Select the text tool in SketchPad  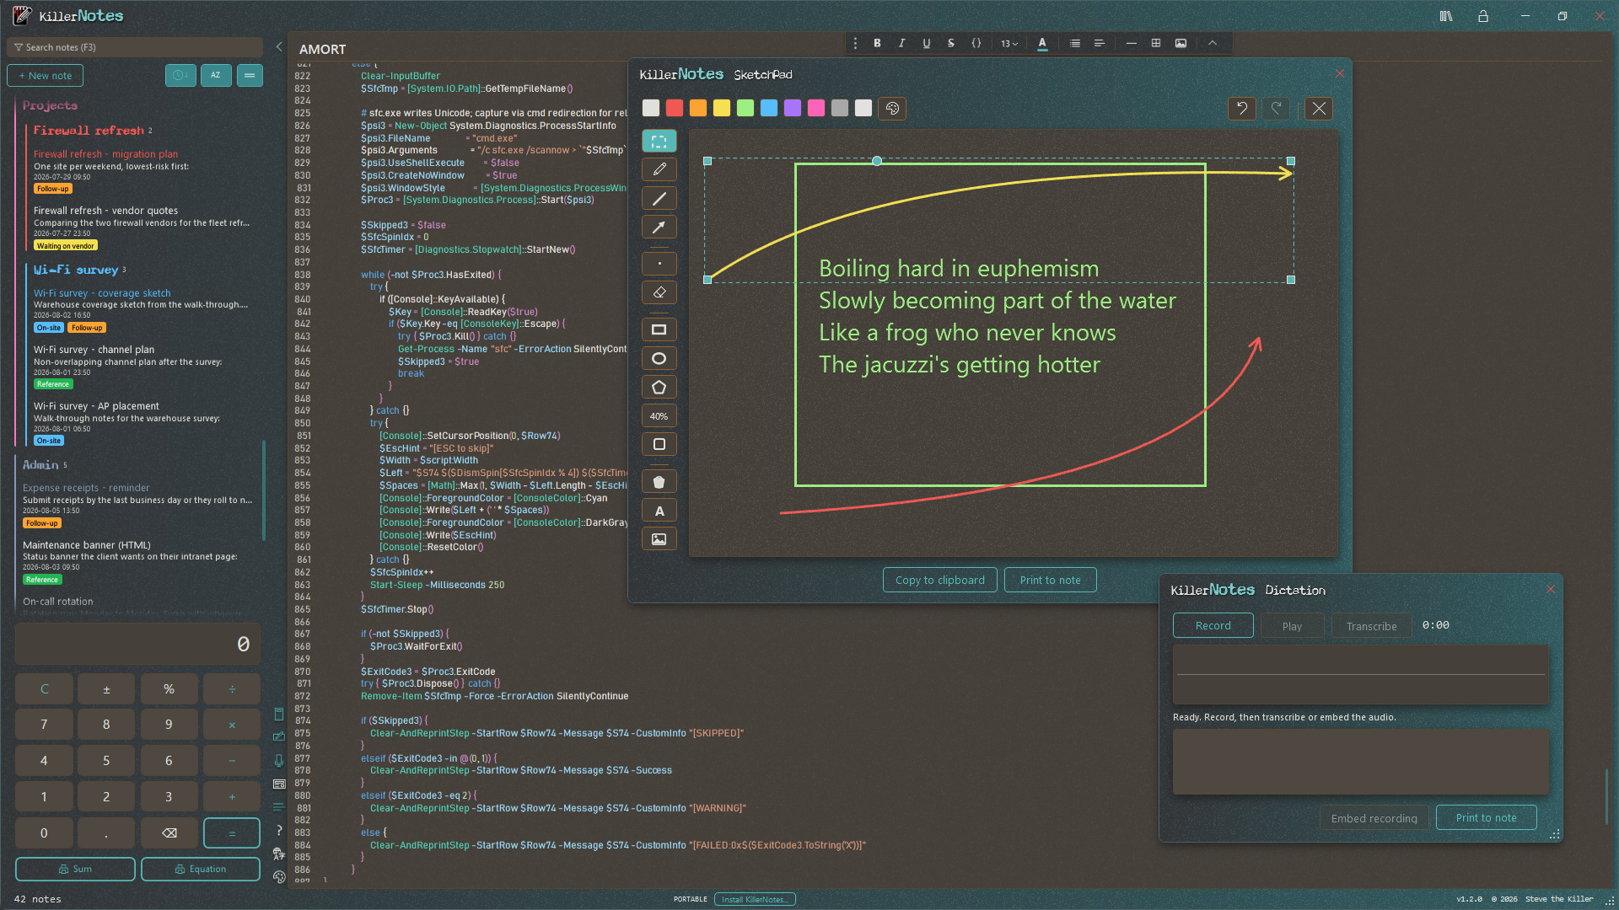click(x=659, y=511)
